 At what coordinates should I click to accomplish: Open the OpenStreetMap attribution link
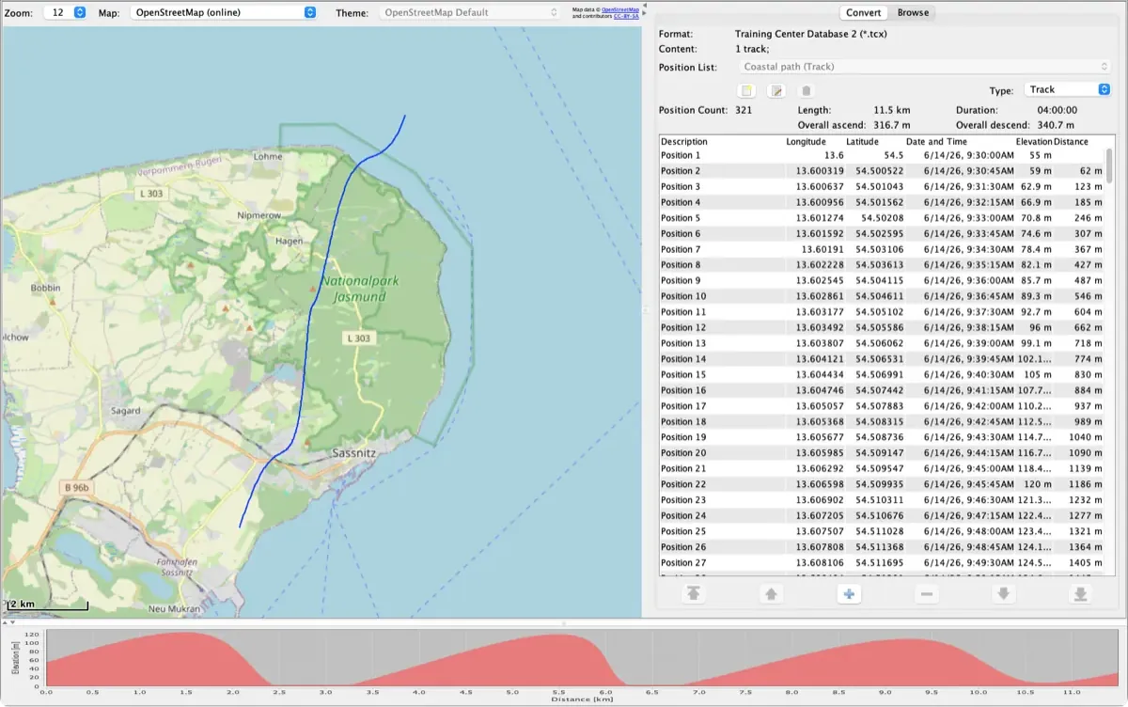[620, 9]
